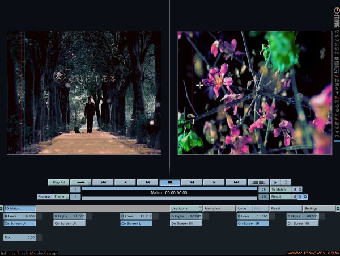
Task: Click the right viewport with pink flowers
Action: pyautogui.click(x=255, y=93)
